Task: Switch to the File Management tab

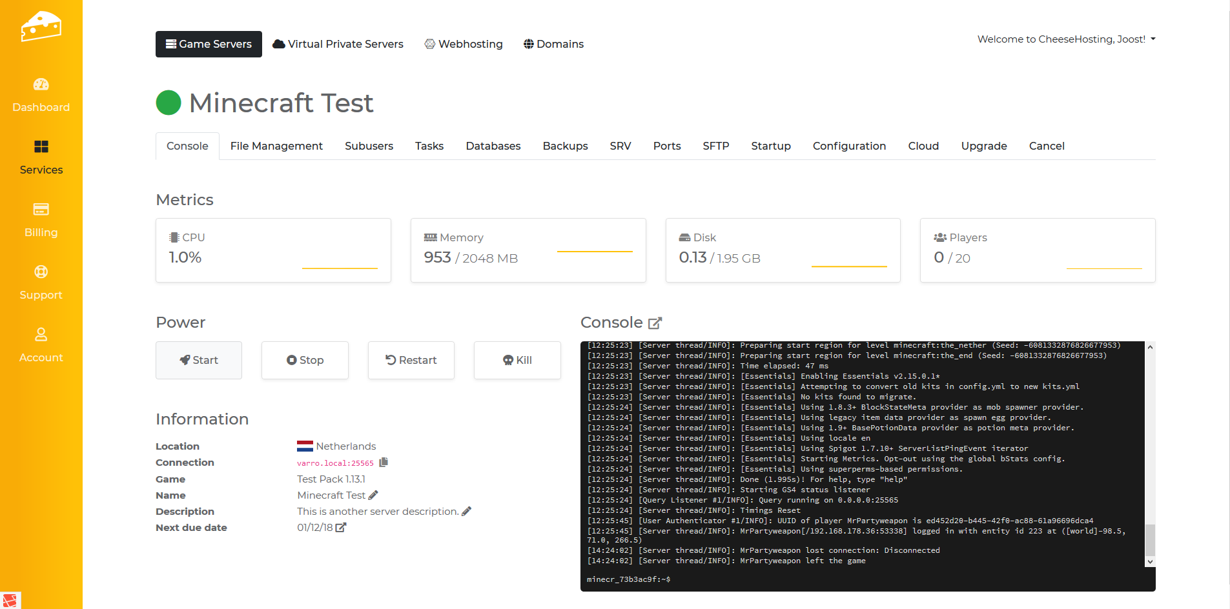Action: pos(276,146)
